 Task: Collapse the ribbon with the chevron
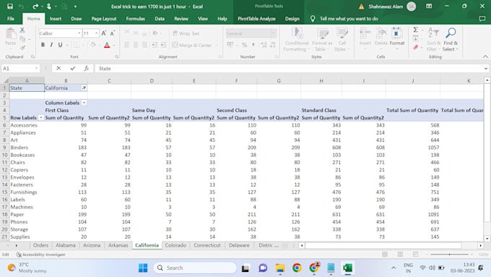[485, 57]
